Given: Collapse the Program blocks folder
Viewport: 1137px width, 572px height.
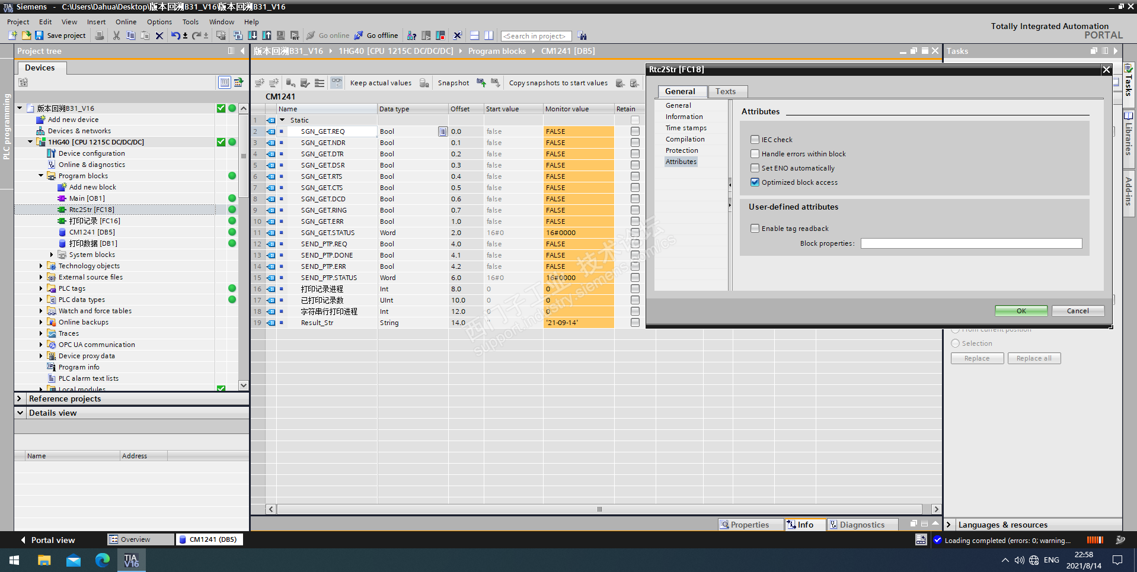Looking at the screenshot, I should [41, 176].
